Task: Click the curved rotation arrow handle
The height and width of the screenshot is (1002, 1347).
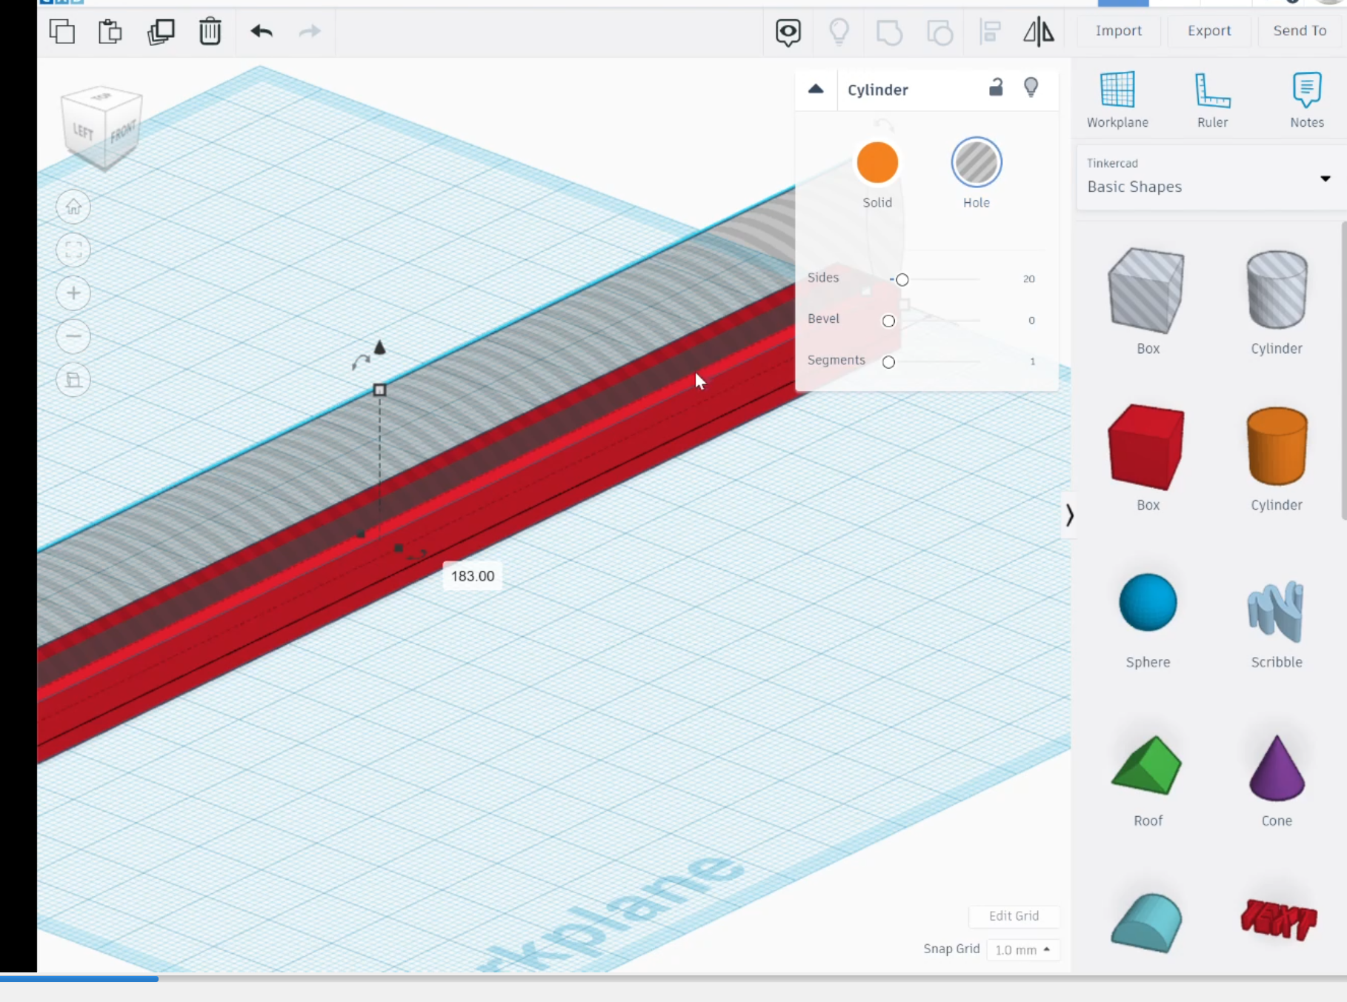Action: point(360,362)
